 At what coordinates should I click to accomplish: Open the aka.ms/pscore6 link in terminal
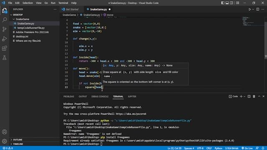coord(131,114)
